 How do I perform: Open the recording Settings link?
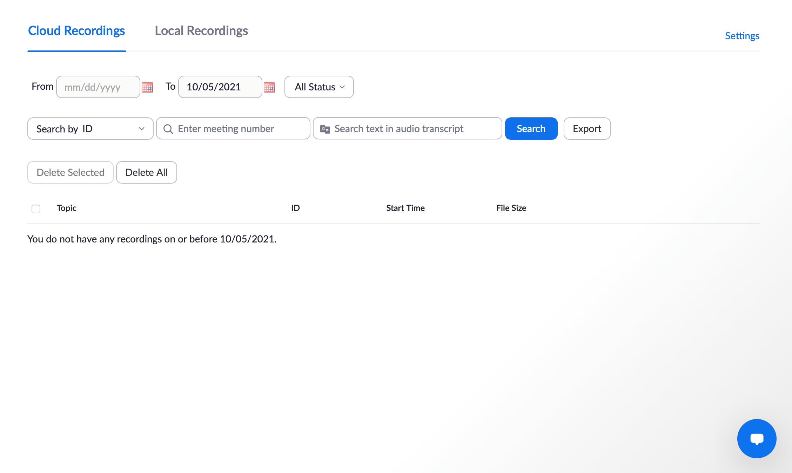[x=742, y=35]
